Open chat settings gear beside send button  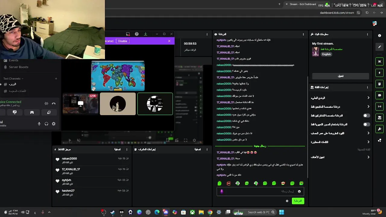(287, 201)
